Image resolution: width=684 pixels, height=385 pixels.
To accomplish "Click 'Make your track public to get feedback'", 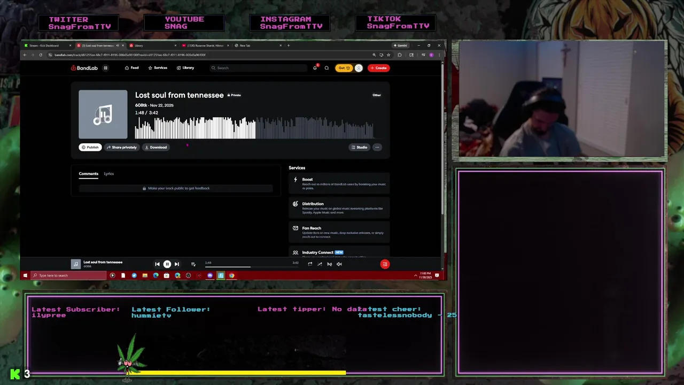I will (176, 188).
